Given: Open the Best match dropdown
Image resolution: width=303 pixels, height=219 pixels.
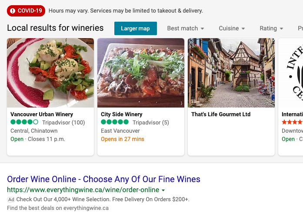Looking at the screenshot, I should (x=186, y=29).
